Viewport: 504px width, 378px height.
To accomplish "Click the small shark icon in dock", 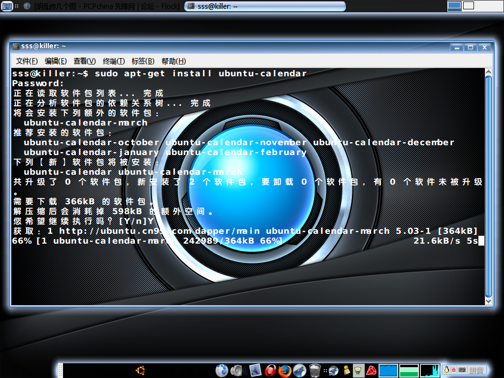I will click(x=334, y=371).
